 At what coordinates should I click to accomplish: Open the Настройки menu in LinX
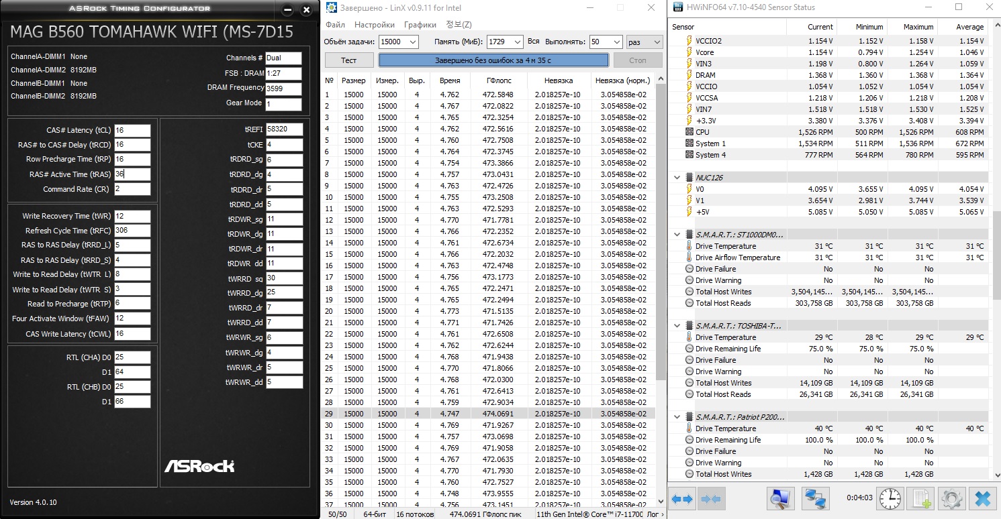point(375,25)
